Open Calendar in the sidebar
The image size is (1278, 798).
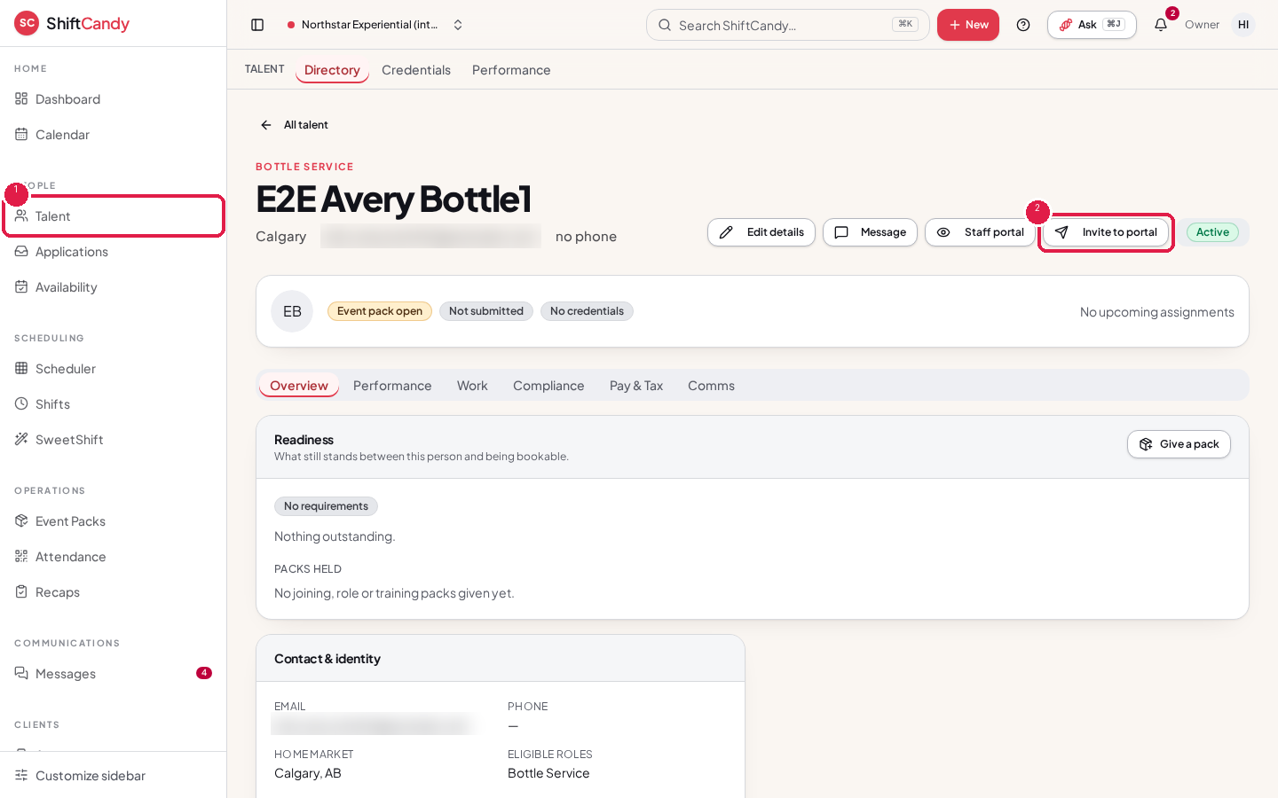coord(114,135)
